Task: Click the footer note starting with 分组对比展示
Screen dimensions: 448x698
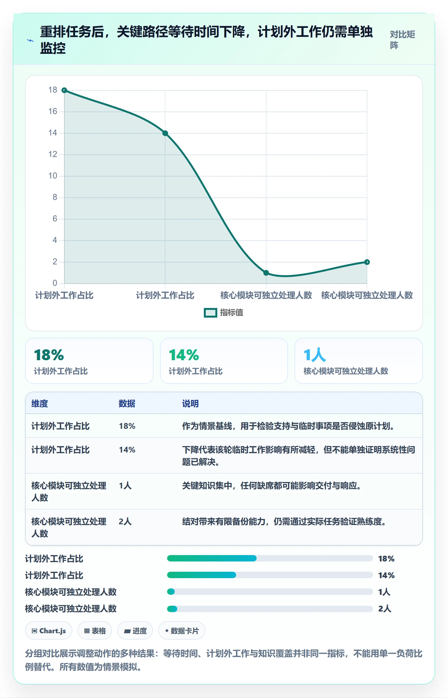Action: [x=224, y=660]
